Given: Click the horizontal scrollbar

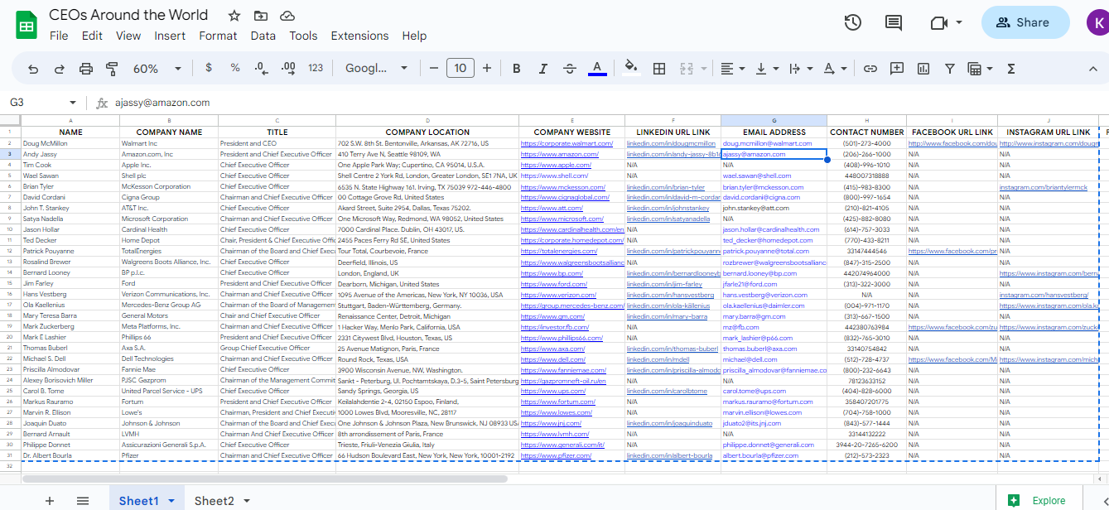Looking at the screenshot, I should (265, 479).
